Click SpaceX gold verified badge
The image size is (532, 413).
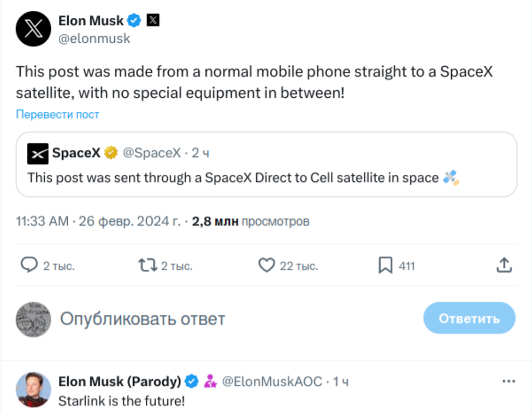point(111,153)
